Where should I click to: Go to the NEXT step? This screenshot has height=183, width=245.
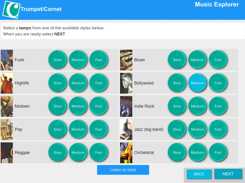(228, 174)
